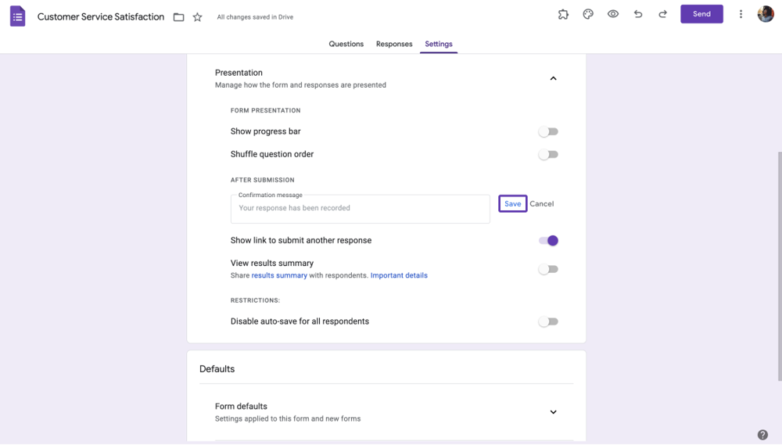This screenshot has height=445, width=782.
Task: Open the three-dot more options menu
Action: click(x=741, y=14)
